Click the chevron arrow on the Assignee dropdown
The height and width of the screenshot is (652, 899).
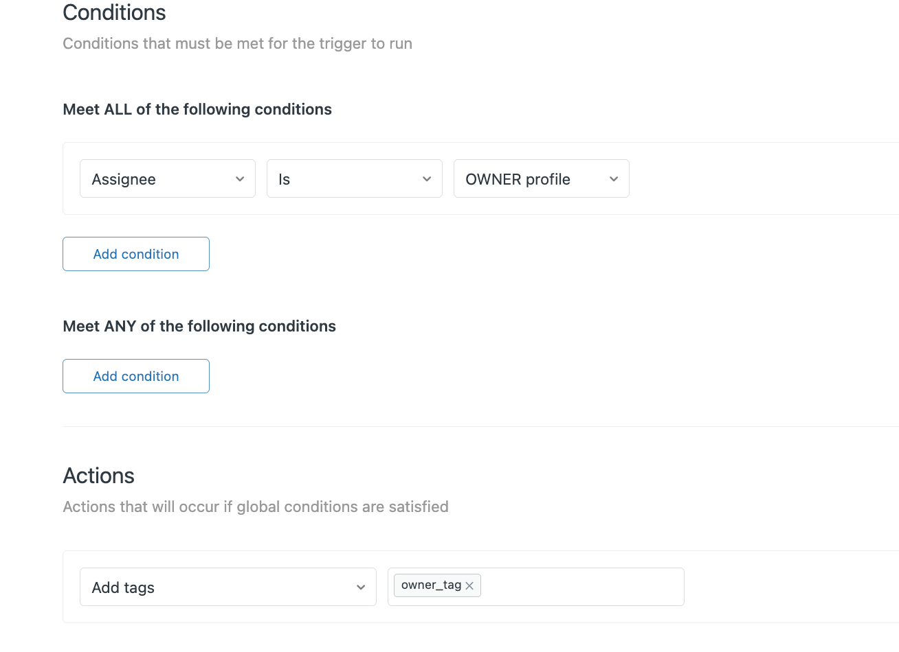pyautogui.click(x=240, y=179)
